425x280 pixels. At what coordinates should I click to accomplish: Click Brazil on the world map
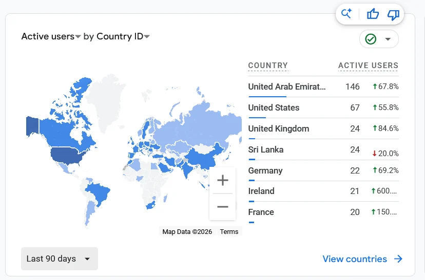[x=98, y=192]
